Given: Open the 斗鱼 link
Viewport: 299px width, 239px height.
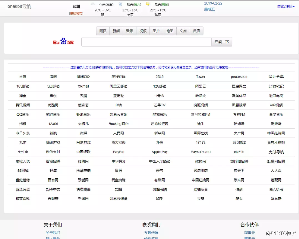Looking at the screenshot, I should [x=160, y=142].
